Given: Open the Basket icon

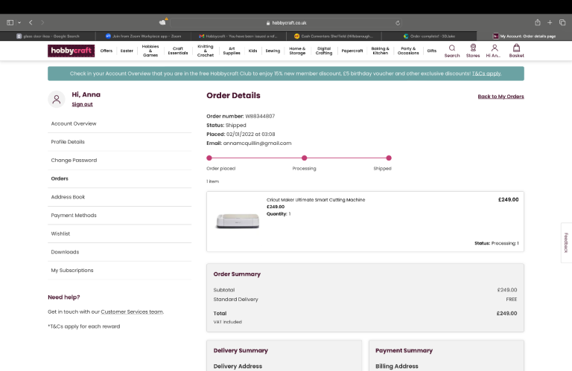Looking at the screenshot, I should [x=516, y=51].
